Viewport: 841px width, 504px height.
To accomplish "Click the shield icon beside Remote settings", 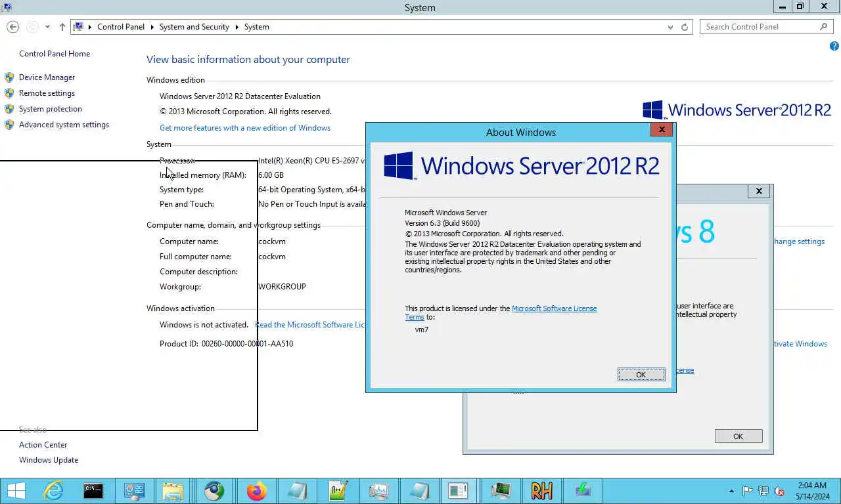I will [9, 93].
